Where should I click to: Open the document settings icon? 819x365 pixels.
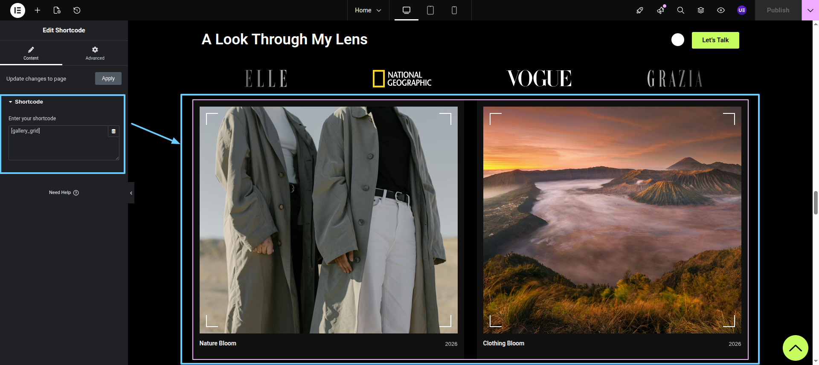pyautogui.click(x=57, y=10)
